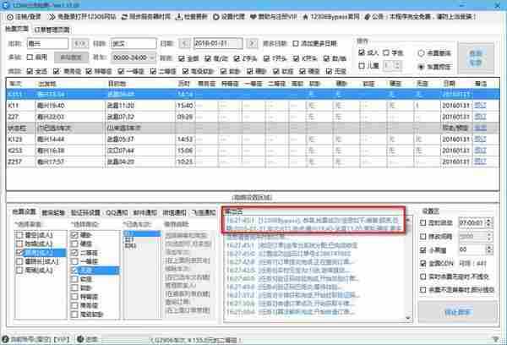Click the departure station input field

click(x=47, y=43)
